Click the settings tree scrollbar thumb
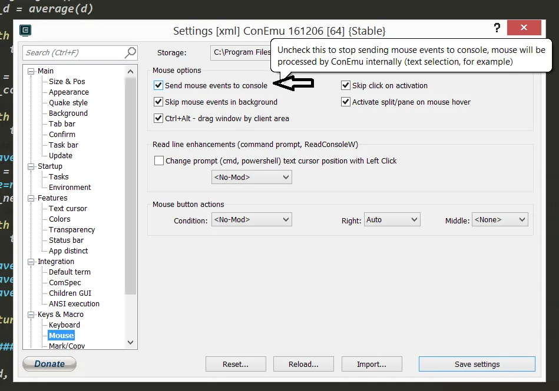The height and width of the screenshot is (391, 559). point(131,186)
